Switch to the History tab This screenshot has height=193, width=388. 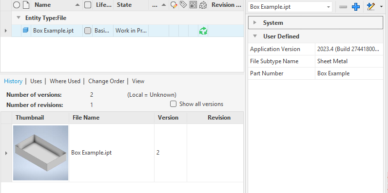pos(13,81)
